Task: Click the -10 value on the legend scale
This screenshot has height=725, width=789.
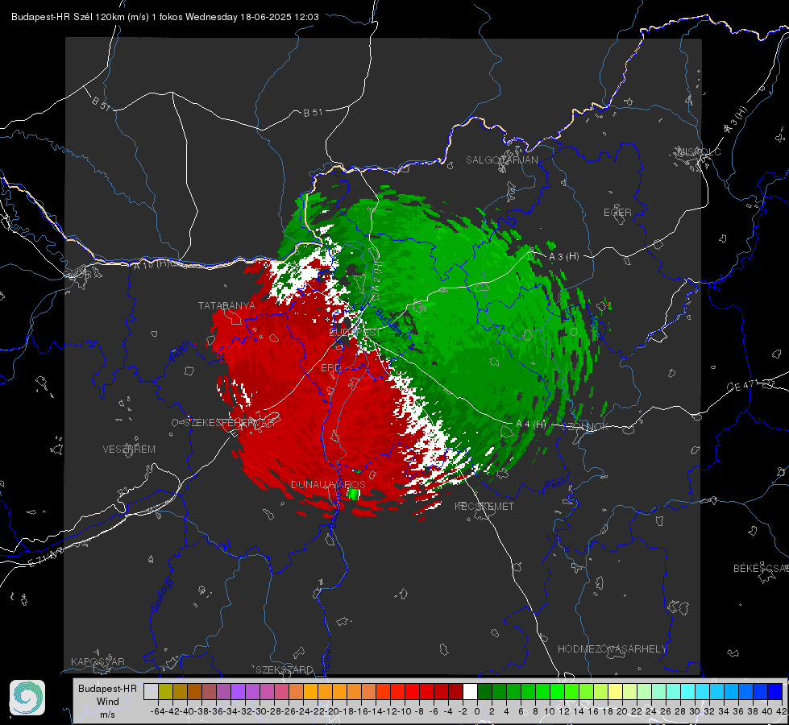Action: click(x=405, y=711)
